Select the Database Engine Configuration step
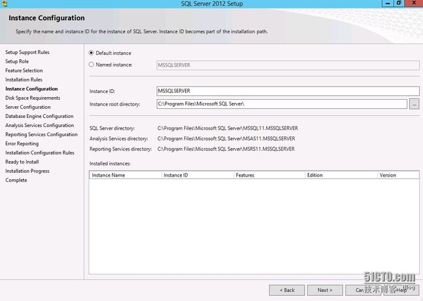Image resolution: width=423 pixels, height=301 pixels. [x=40, y=116]
